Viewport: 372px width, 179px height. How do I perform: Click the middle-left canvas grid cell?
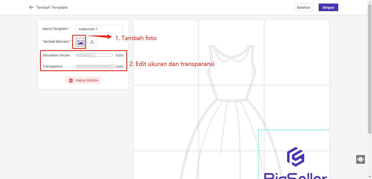pos(166,118)
